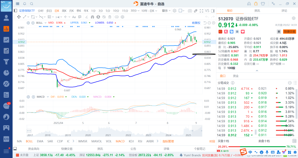Open the quotes chart icon in sidebar
298x158 pixels.
[x=6, y=29]
